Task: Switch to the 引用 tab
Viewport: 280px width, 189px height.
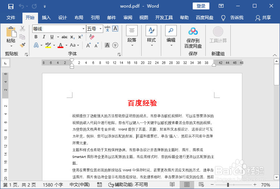Action: point(95,18)
